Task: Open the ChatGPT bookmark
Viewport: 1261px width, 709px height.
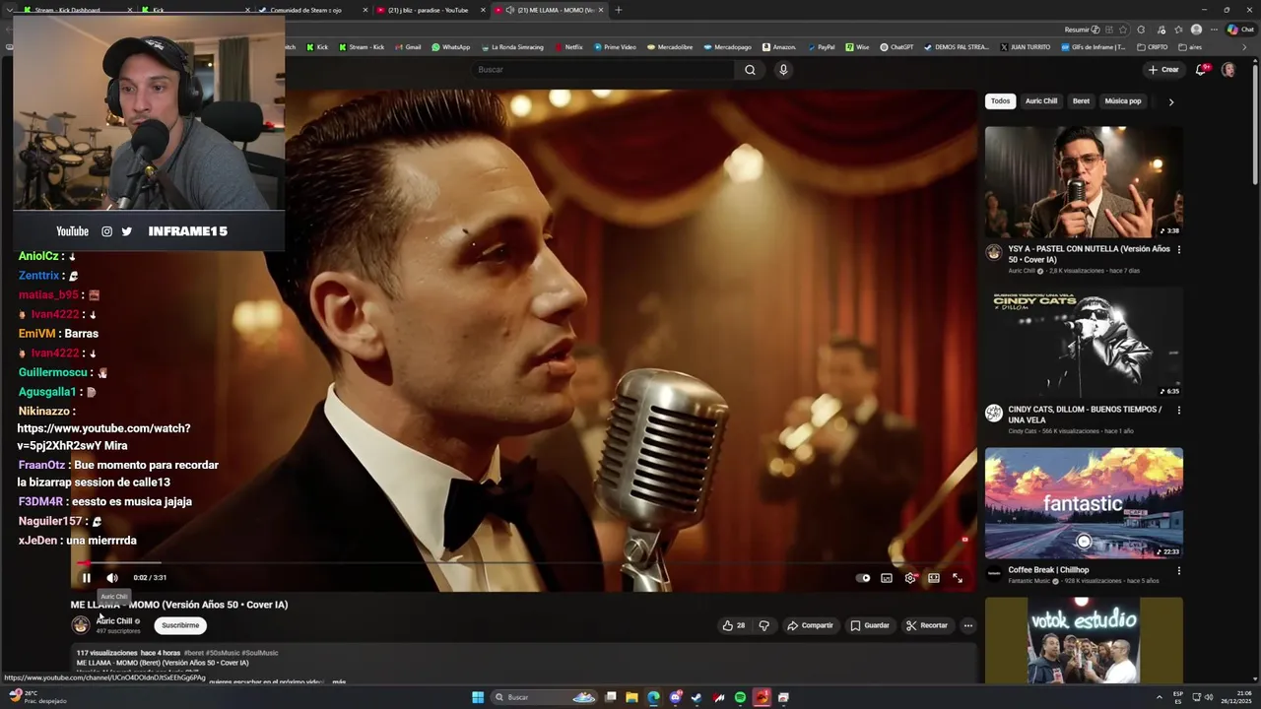Action: 896,47
